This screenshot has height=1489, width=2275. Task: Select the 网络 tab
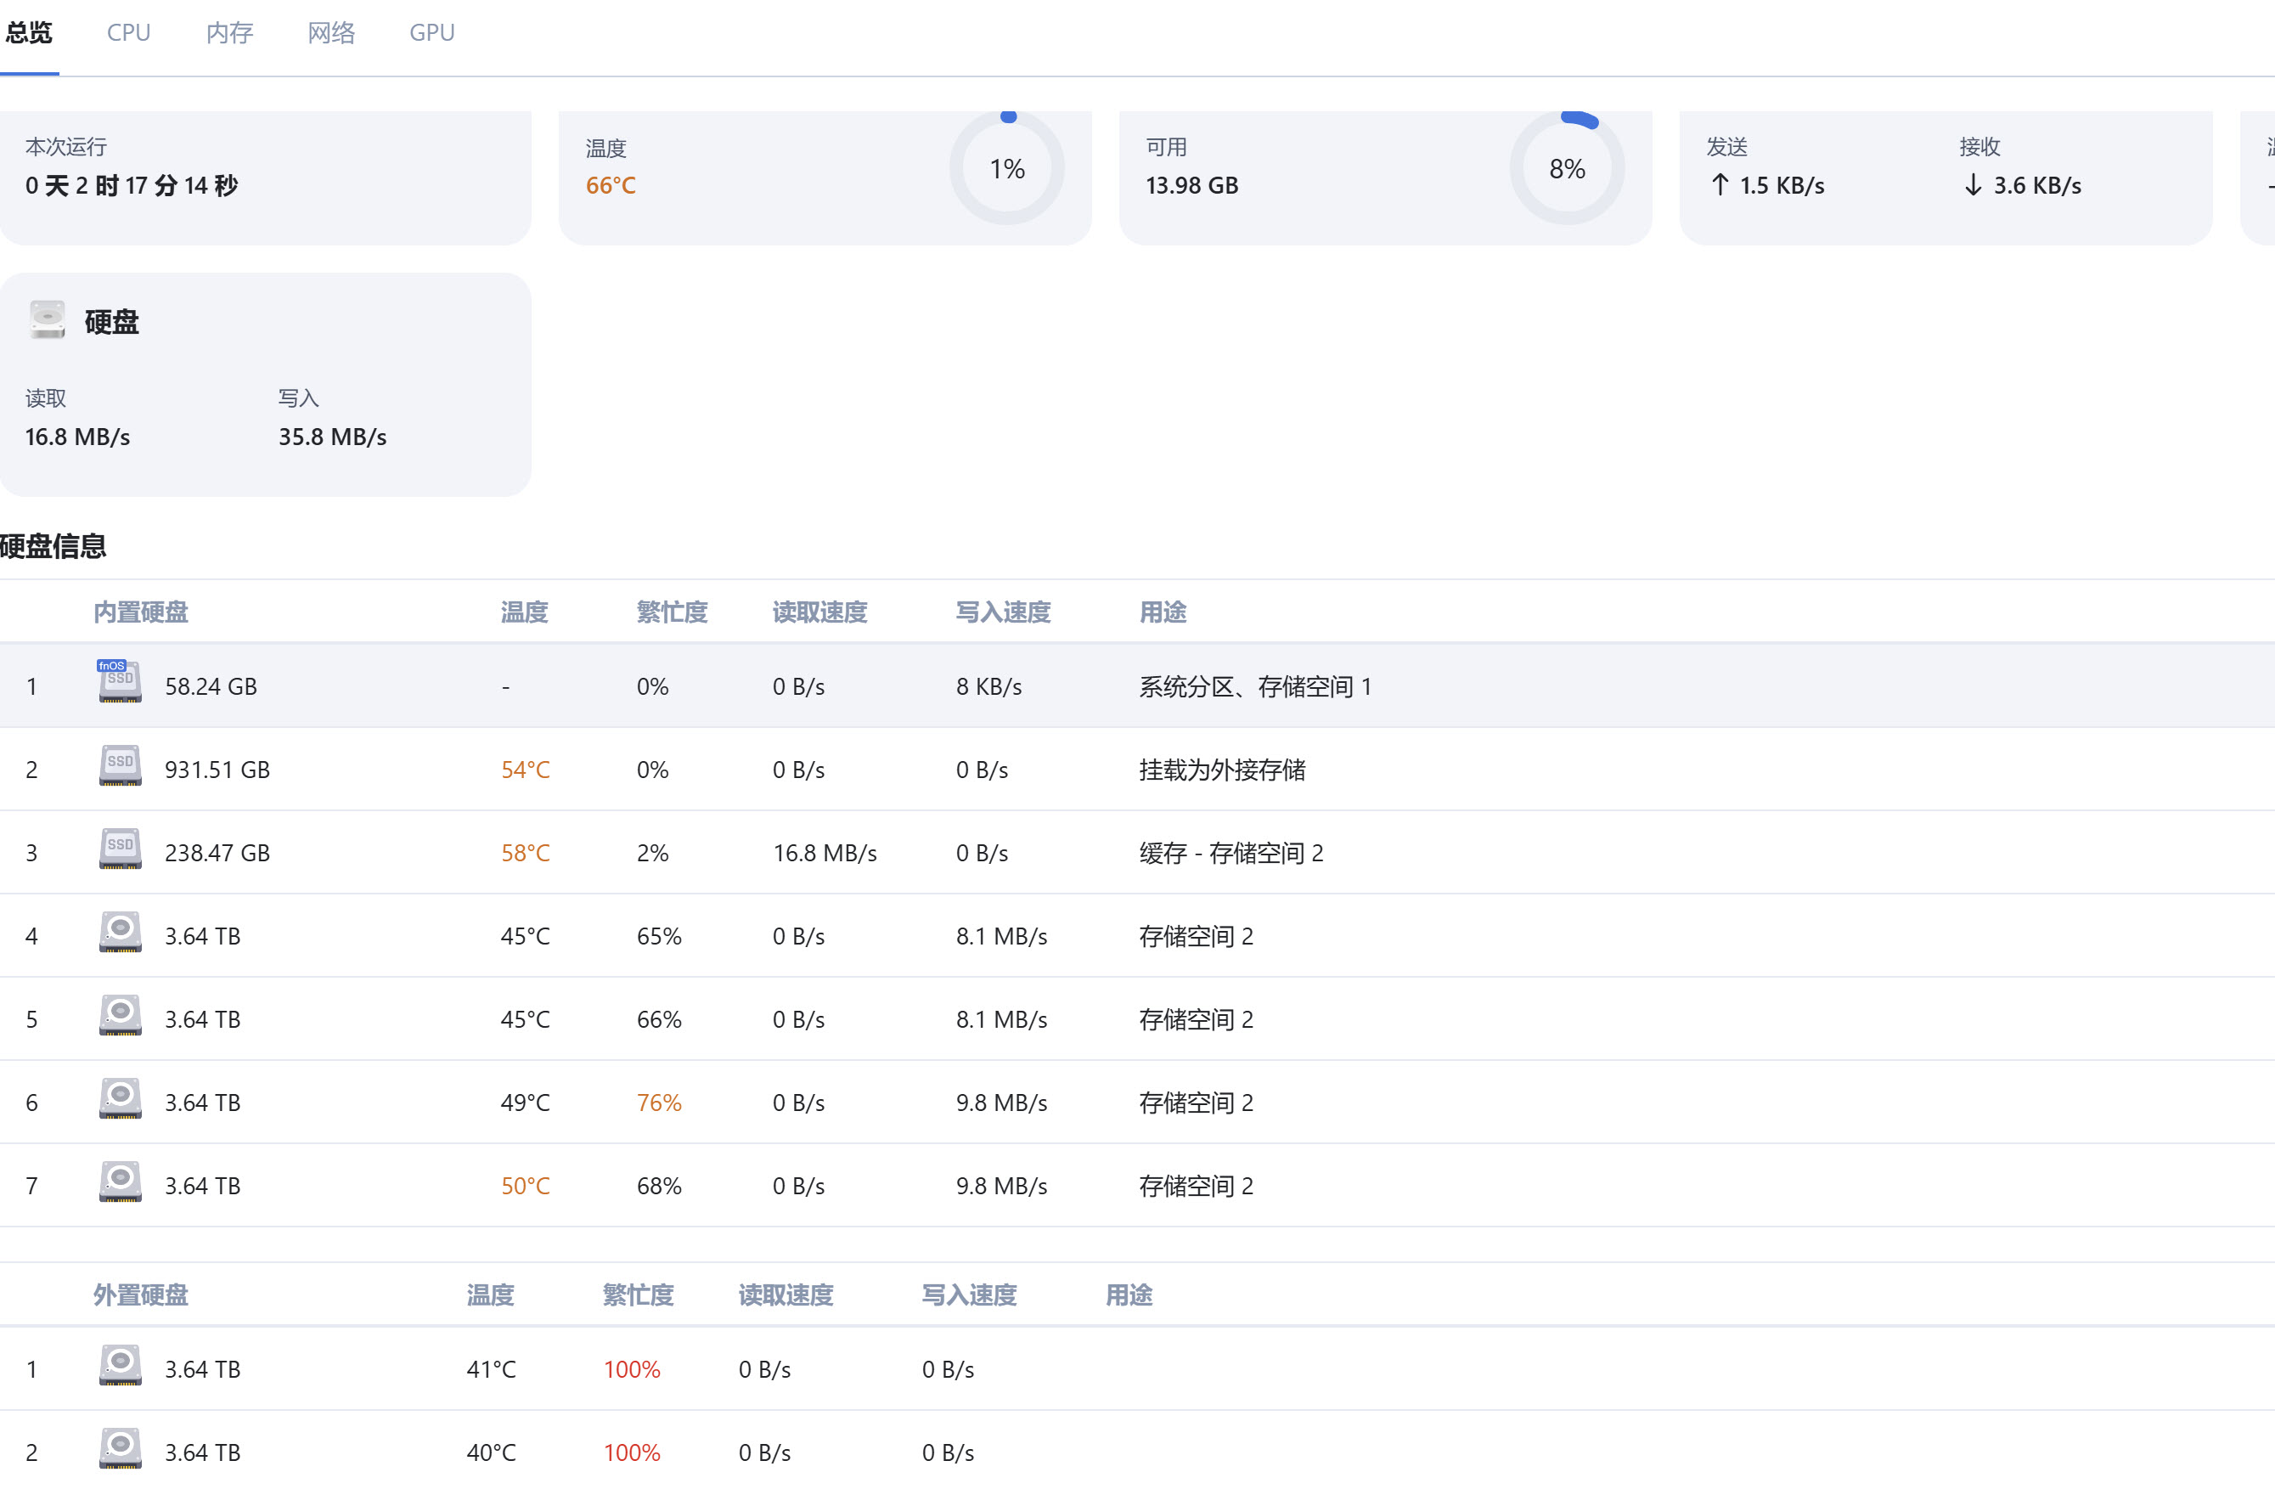[330, 32]
